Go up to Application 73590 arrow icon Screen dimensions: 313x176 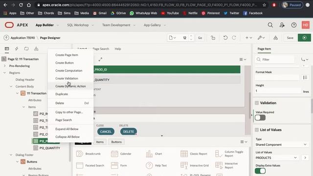click(x=6, y=38)
